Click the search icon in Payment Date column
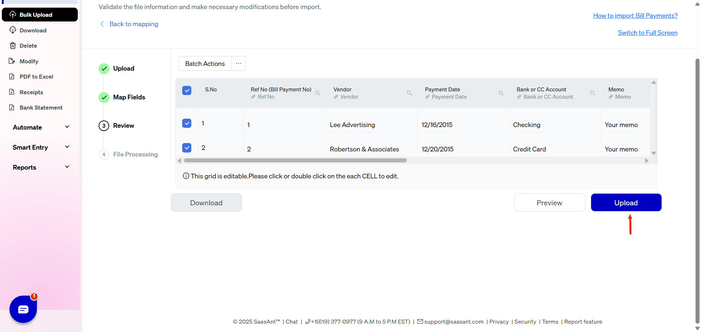This screenshot has width=701, height=332. pos(501,93)
